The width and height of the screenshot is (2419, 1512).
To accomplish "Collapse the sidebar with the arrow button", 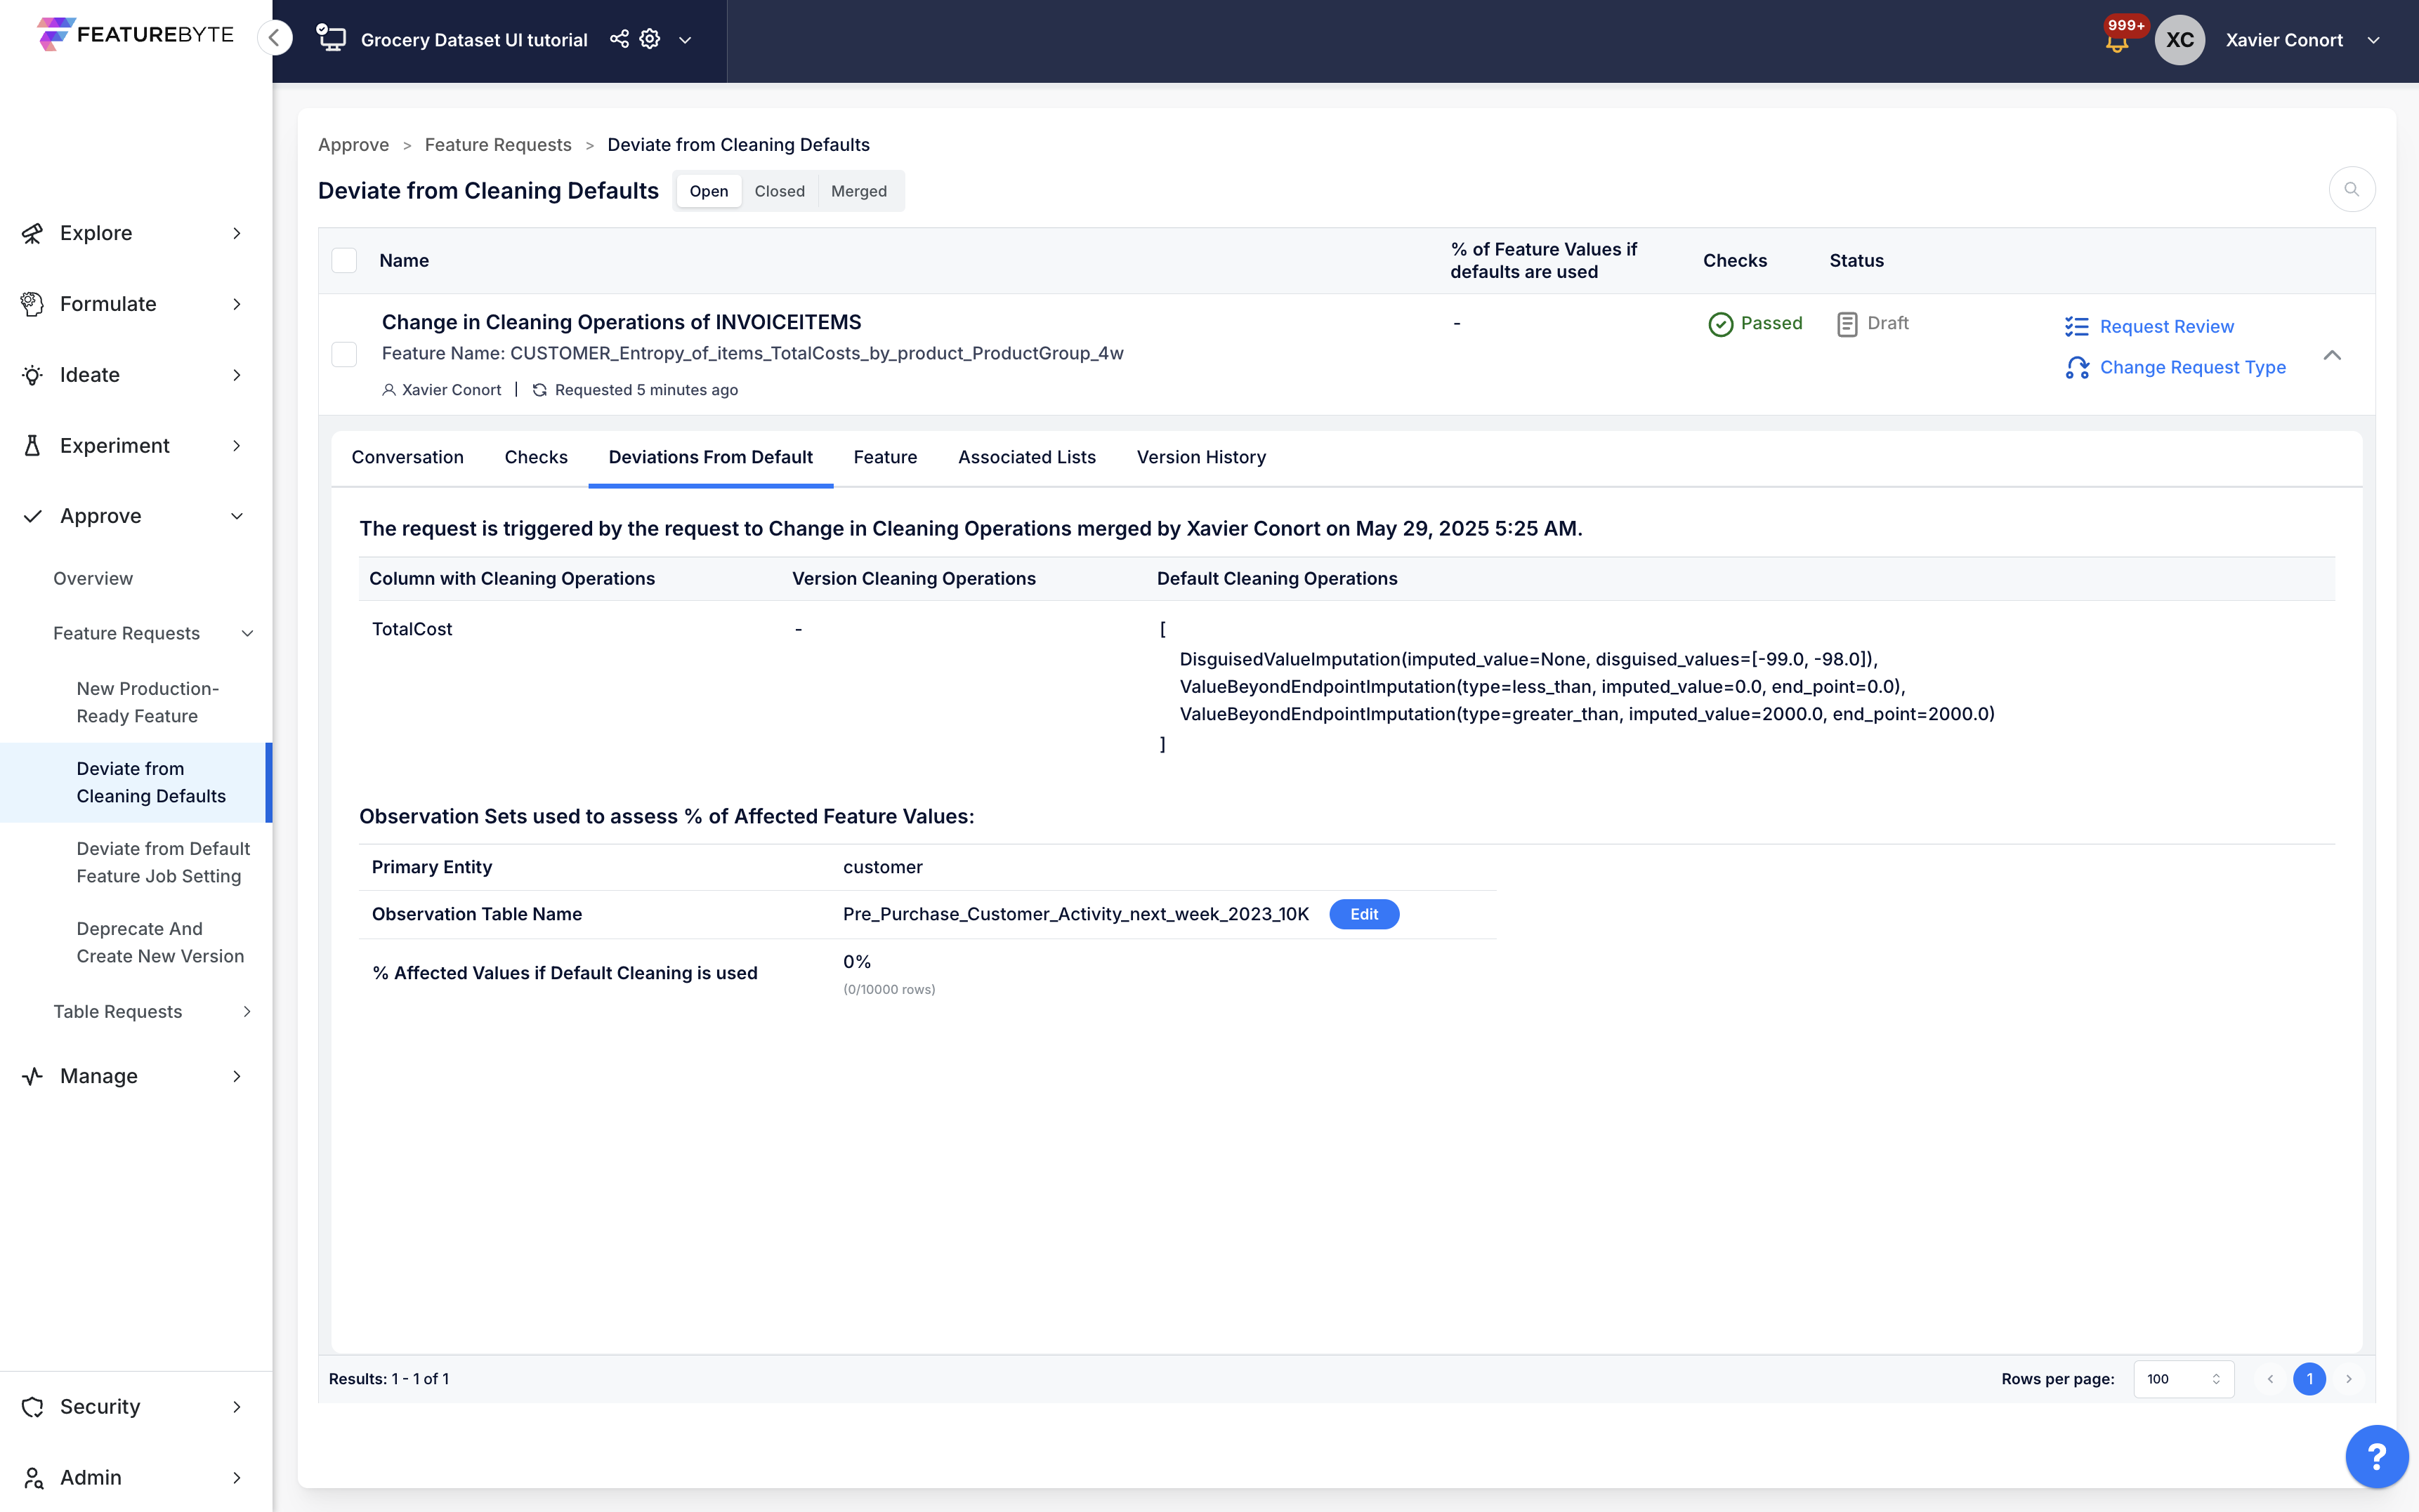I will click(274, 38).
